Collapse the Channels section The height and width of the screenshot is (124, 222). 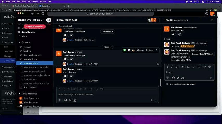pyautogui.click(x=20, y=42)
